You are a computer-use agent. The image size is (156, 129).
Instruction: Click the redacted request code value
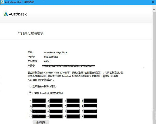pos(68,66)
